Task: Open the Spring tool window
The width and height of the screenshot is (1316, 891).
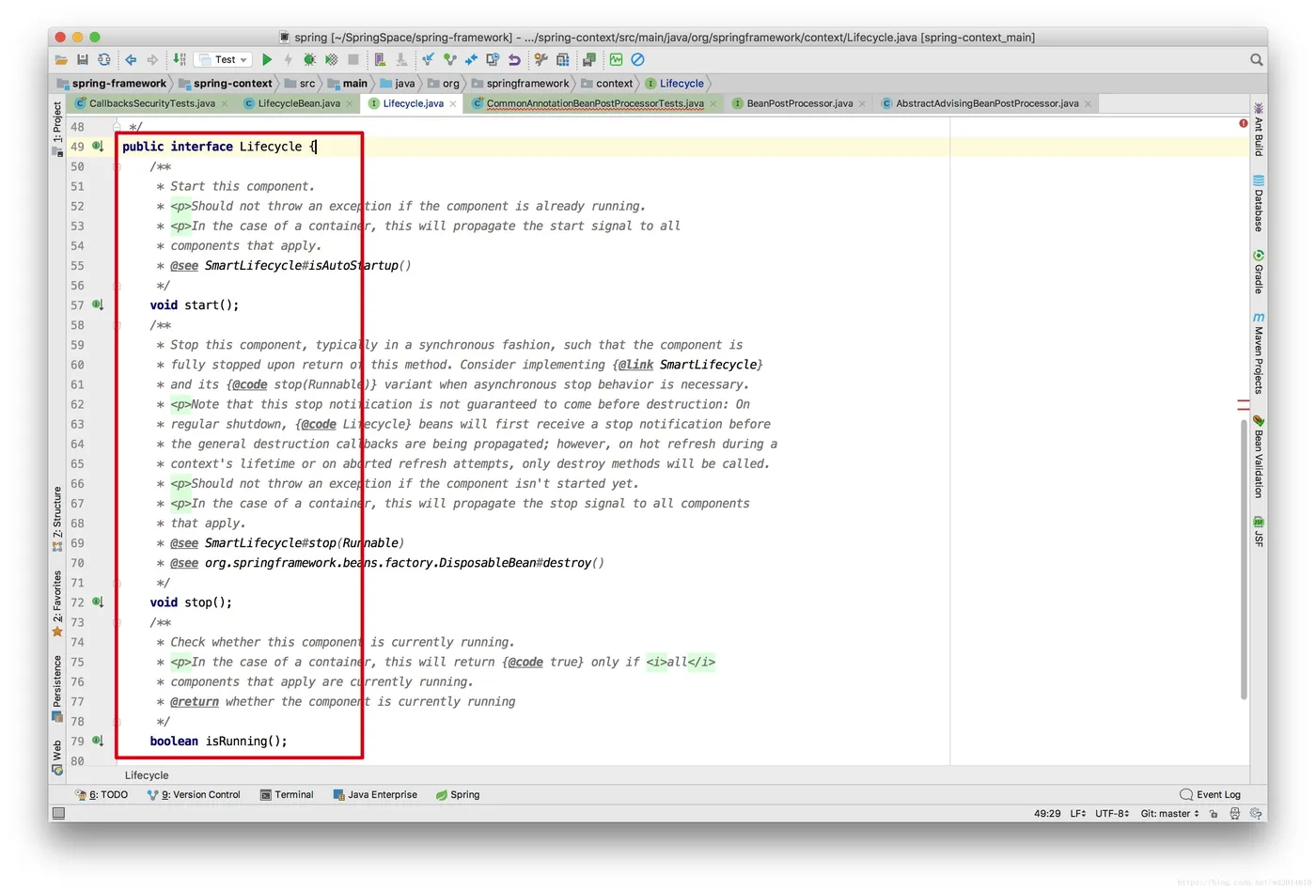Action: (458, 795)
